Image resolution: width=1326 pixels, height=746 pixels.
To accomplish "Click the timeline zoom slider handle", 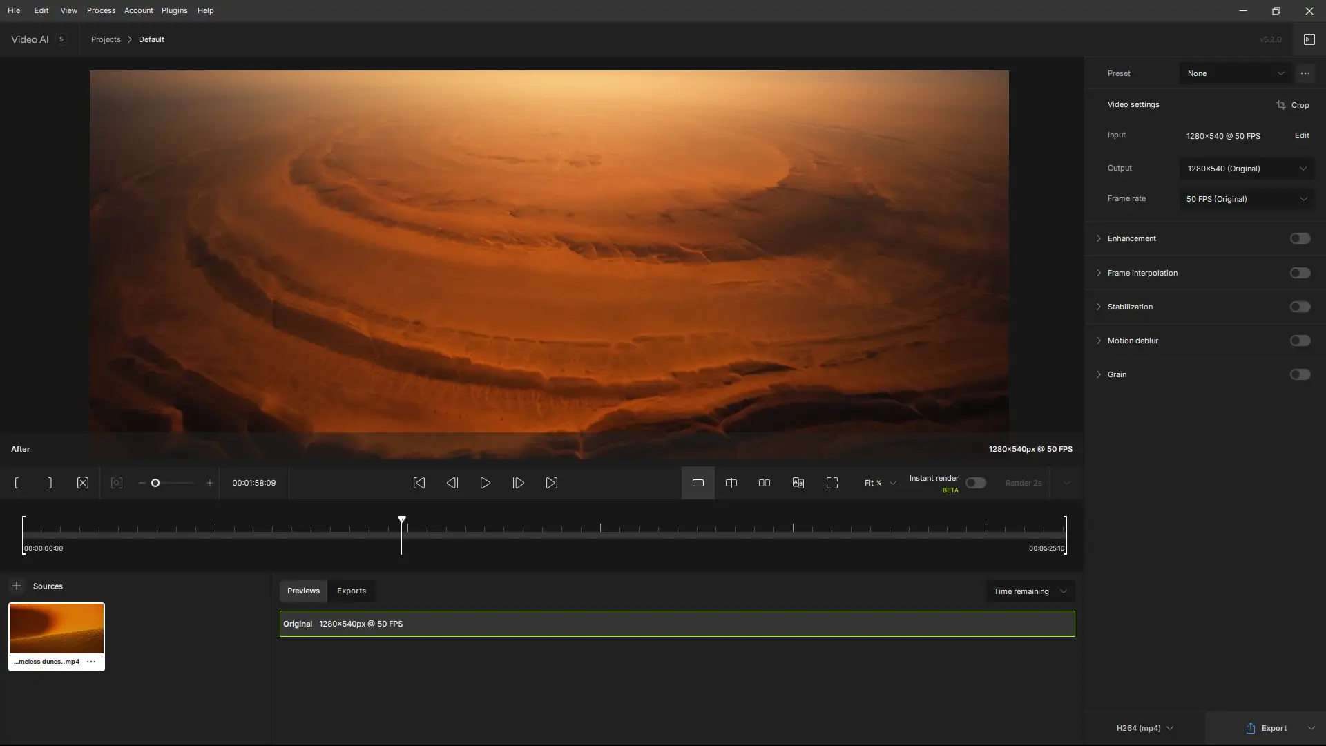I will [x=155, y=483].
